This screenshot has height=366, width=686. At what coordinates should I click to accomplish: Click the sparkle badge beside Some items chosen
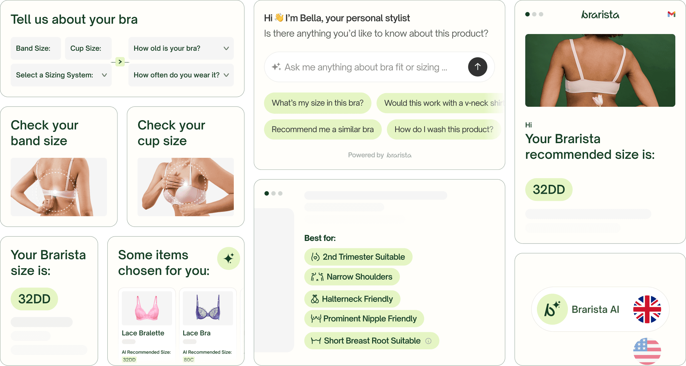(228, 258)
